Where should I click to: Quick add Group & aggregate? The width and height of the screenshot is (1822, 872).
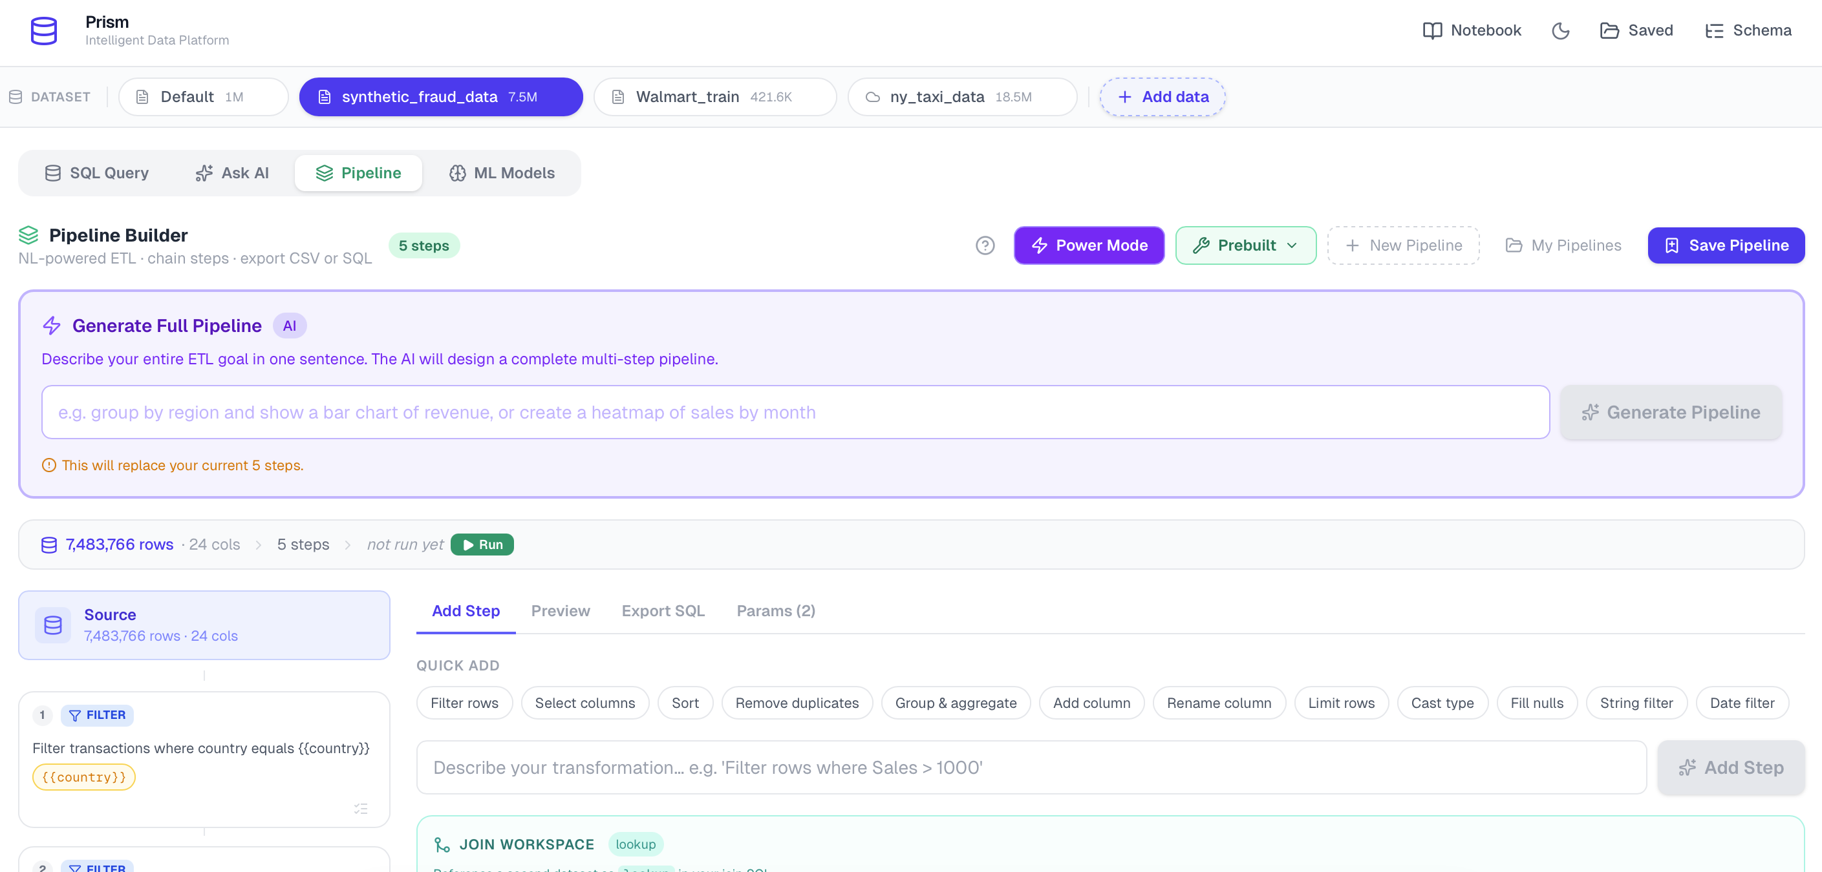(956, 703)
